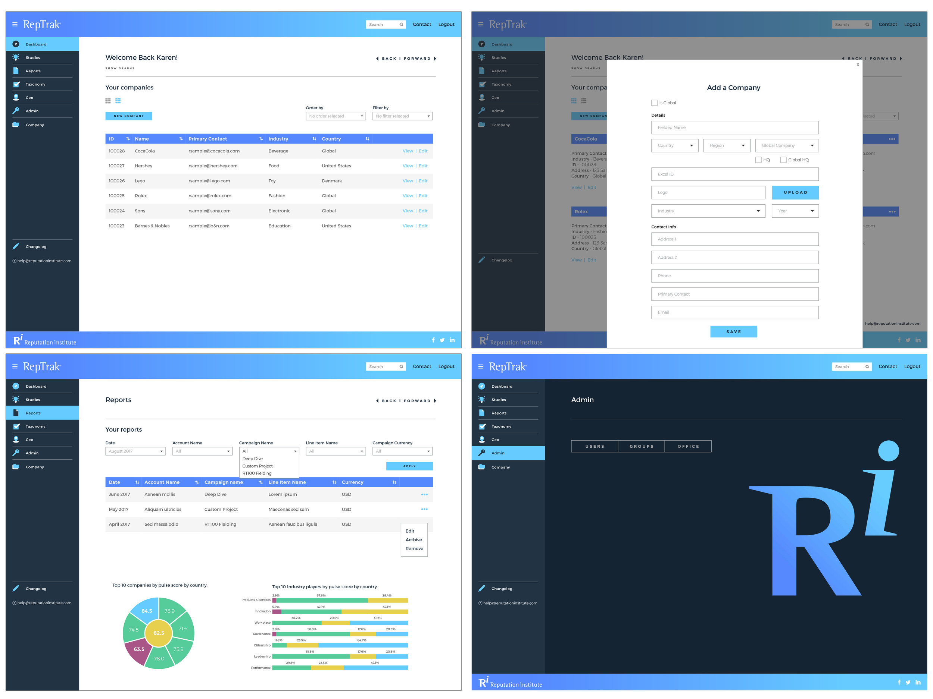Click Company folder icon on the Reports screen sidebar
Viewport: 933px width, 699px height.
click(x=16, y=467)
